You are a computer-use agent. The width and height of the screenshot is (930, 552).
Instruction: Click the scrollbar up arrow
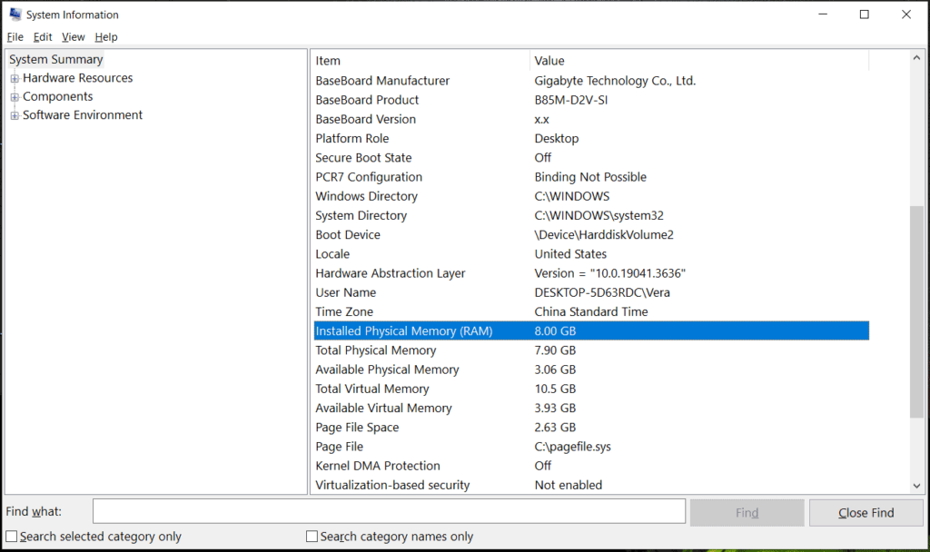coord(916,56)
